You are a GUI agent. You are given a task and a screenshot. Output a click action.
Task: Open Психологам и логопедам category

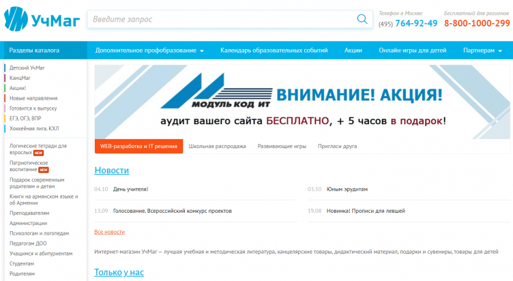click(40, 233)
